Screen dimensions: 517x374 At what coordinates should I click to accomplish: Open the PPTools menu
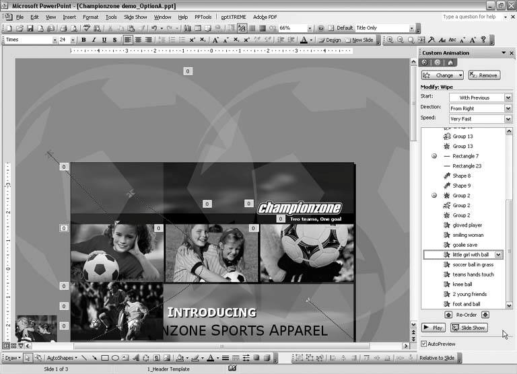pos(203,17)
